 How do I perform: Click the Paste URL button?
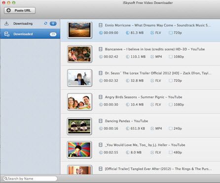pyautogui.click(x=20, y=10)
